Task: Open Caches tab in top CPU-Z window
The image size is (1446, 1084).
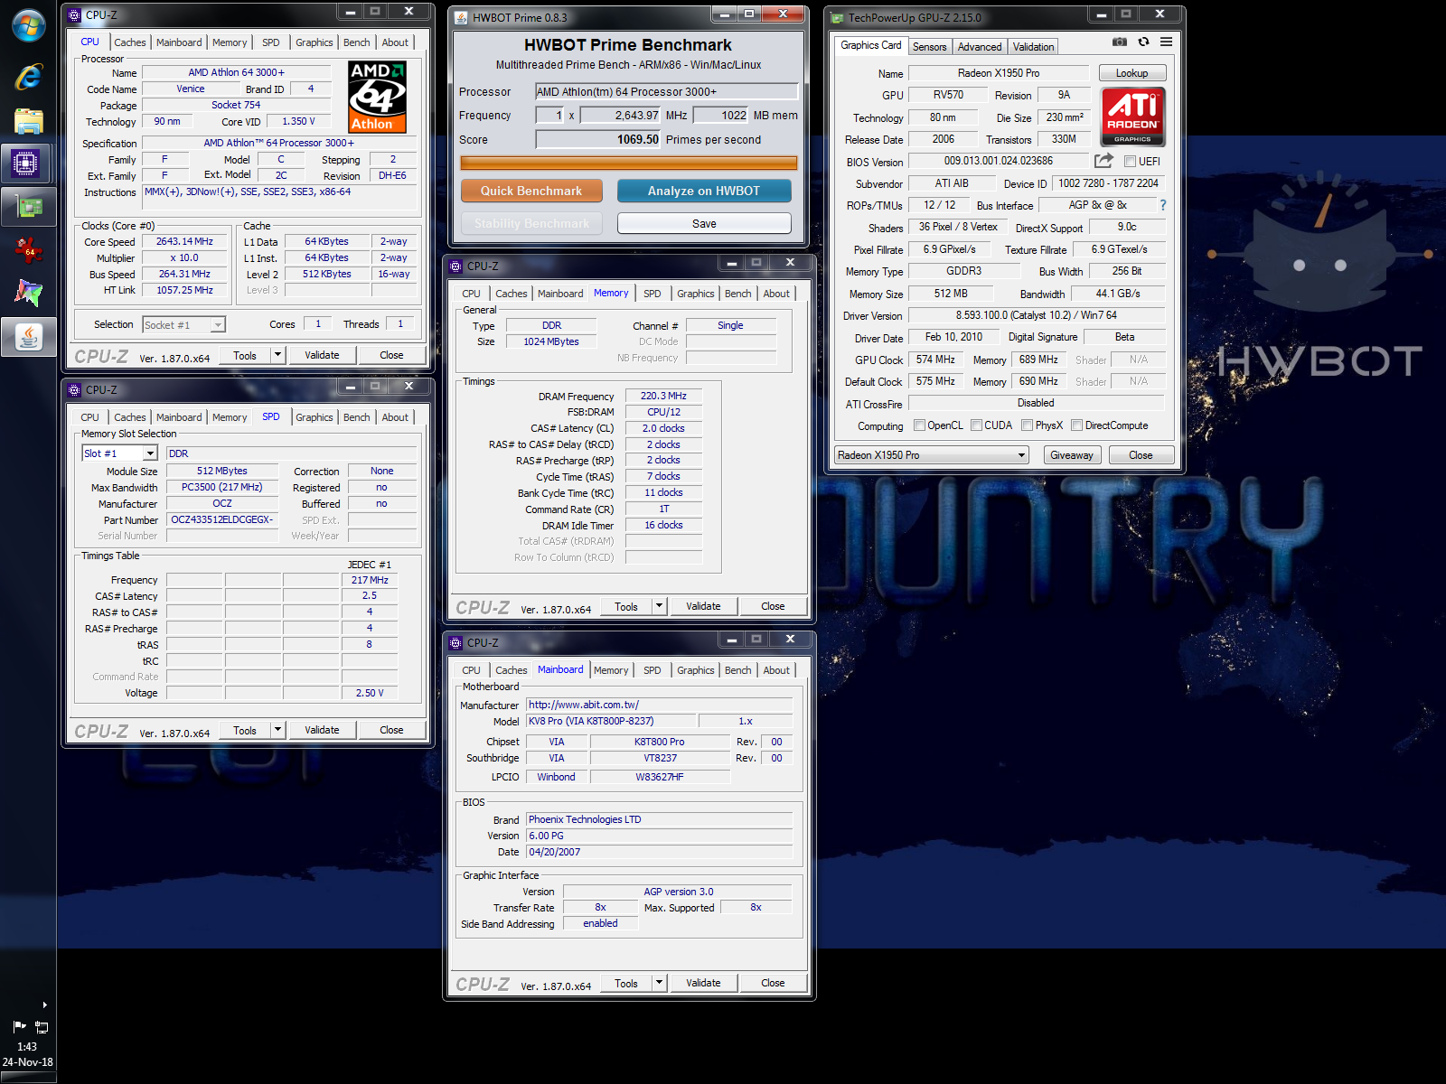Action: point(129,42)
